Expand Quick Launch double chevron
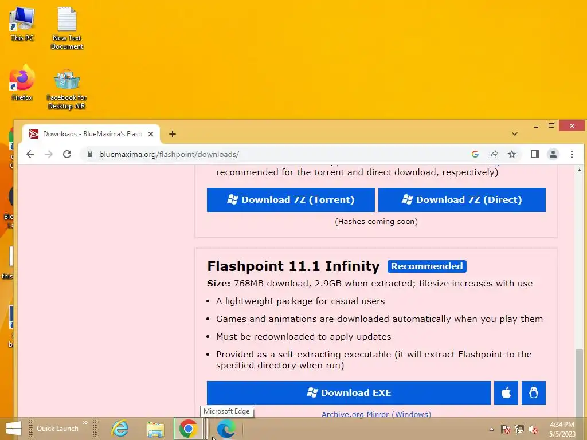This screenshot has height=440, width=587. [85, 423]
